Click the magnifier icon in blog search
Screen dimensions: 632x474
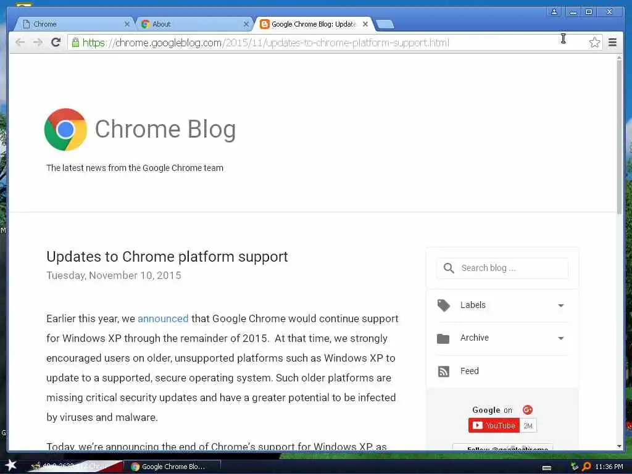[449, 268]
